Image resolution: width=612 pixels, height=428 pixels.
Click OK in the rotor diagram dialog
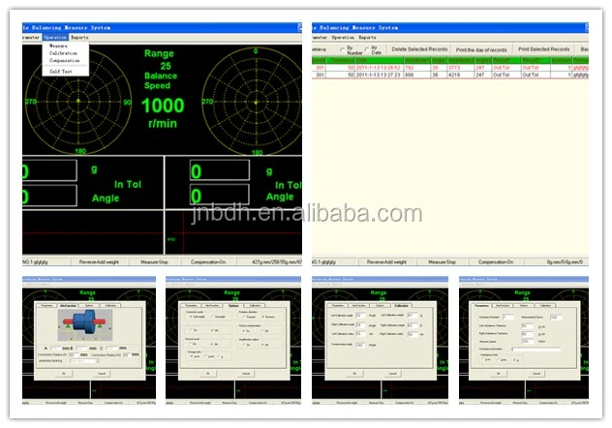pos(64,374)
